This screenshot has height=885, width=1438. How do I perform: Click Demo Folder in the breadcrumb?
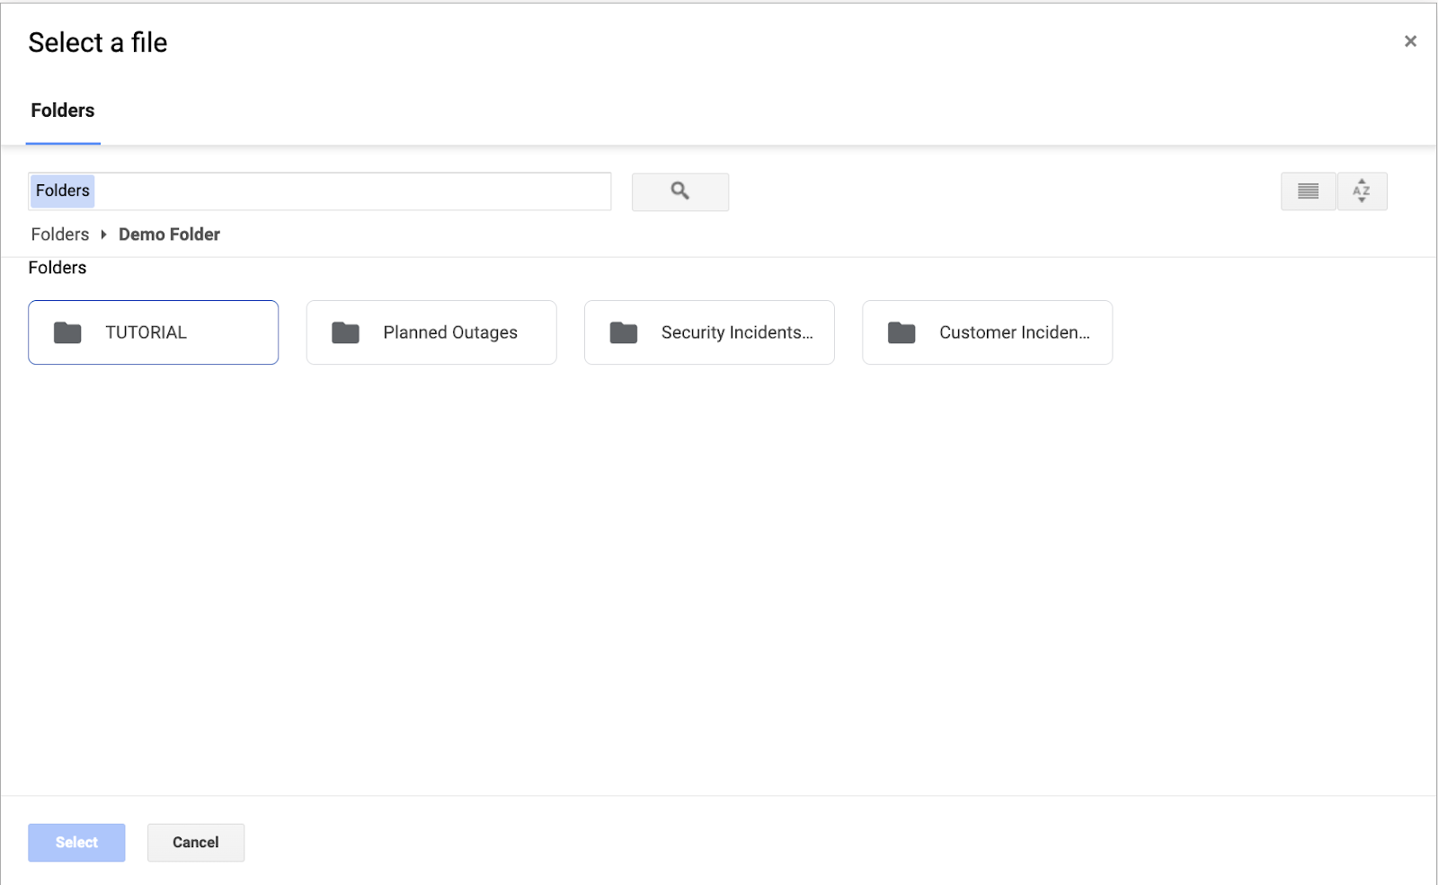[x=169, y=235]
